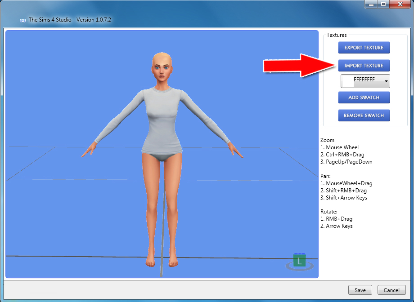Screen dimensions: 414x302
Task: Click the 'Shift+Arrow Keys' pan instruction text
Action: (x=346, y=198)
